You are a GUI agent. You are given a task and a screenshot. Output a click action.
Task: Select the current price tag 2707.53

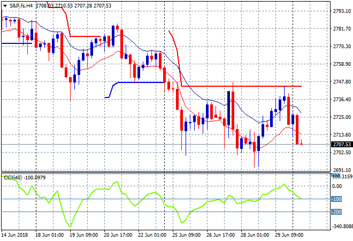(x=342, y=144)
